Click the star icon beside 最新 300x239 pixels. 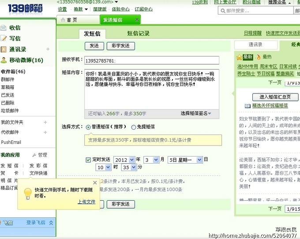pyautogui.click(x=239, y=57)
